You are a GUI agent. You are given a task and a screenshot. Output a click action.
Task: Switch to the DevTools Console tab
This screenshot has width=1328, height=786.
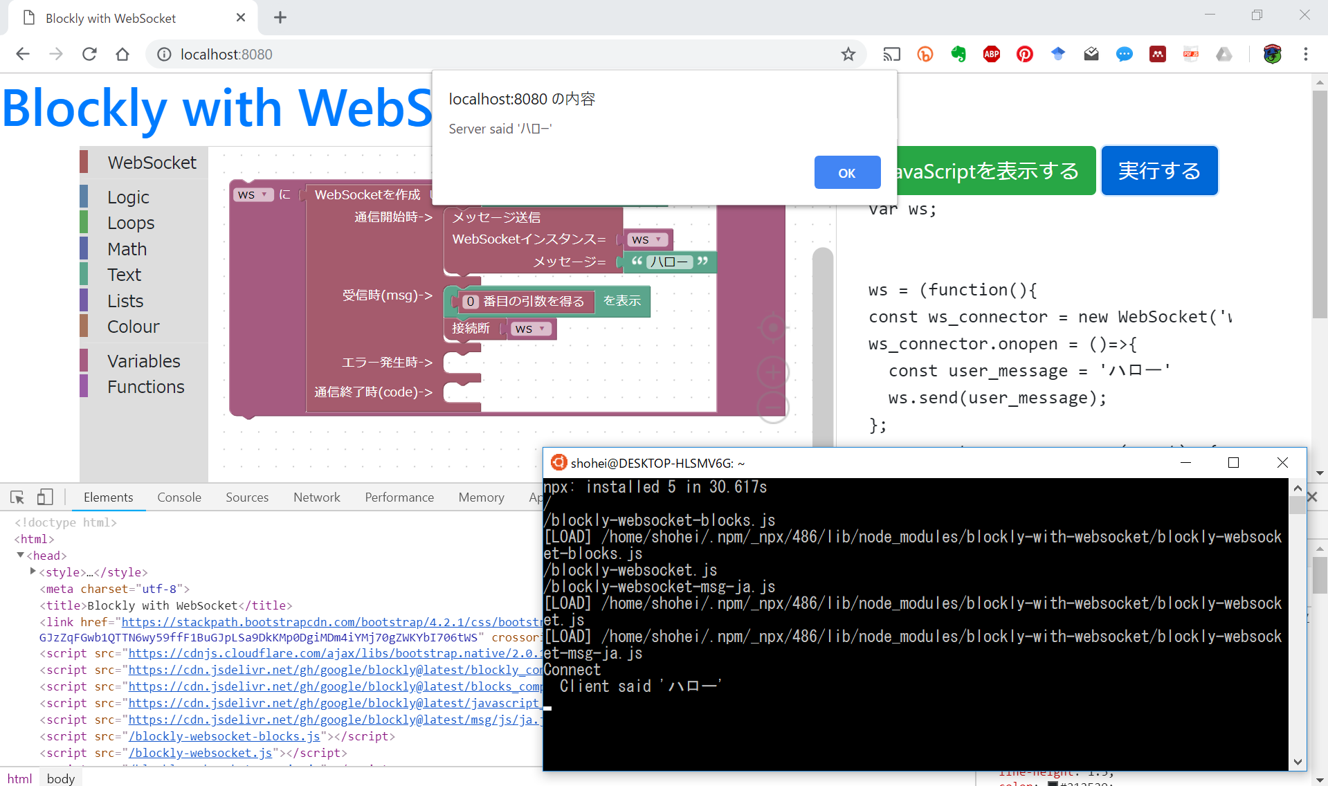coord(179,497)
